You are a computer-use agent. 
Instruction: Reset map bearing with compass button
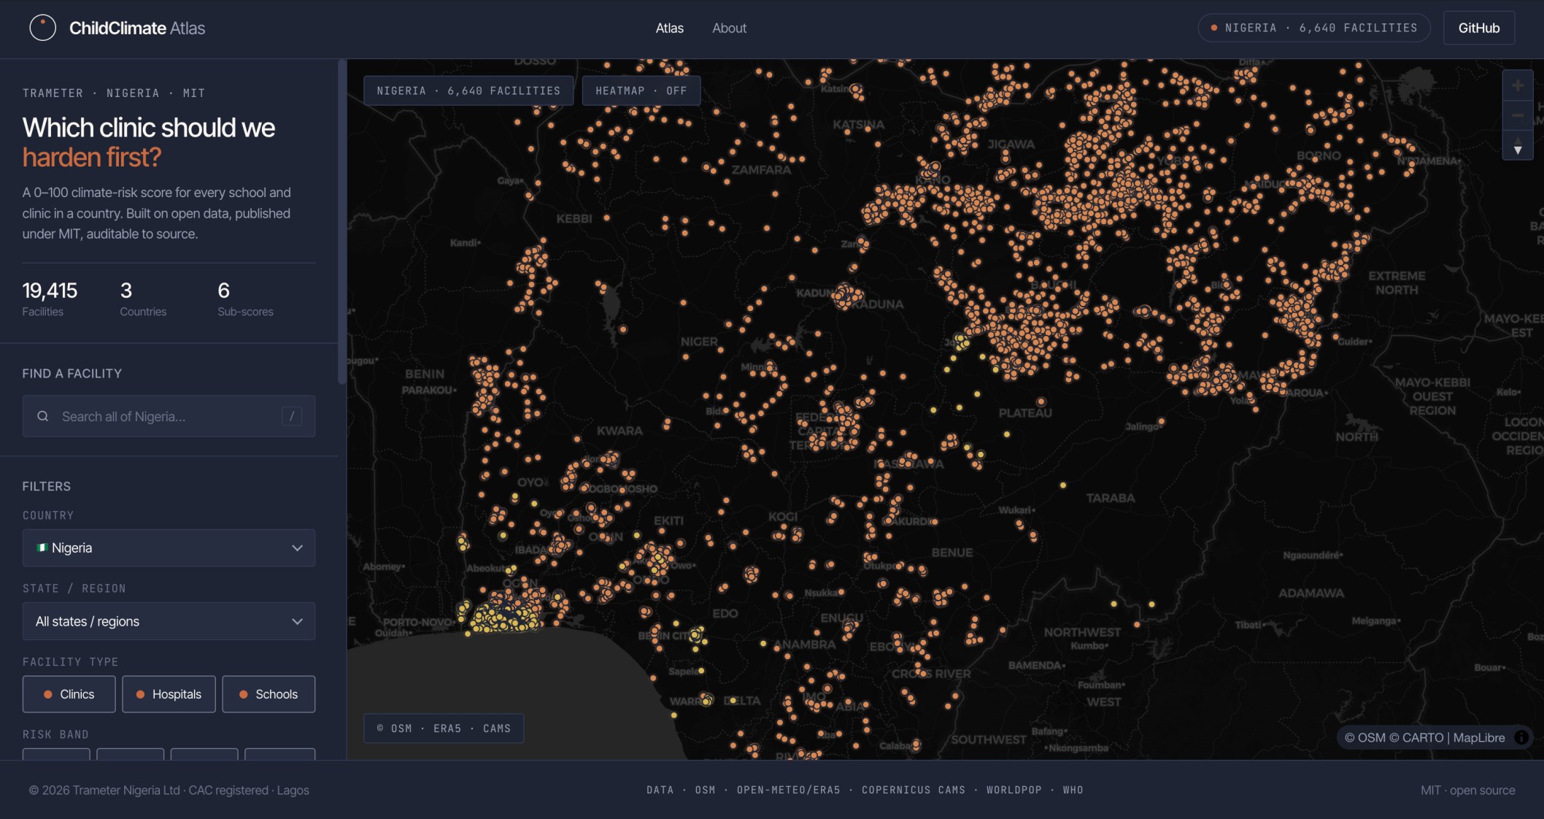[x=1518, y=145]
